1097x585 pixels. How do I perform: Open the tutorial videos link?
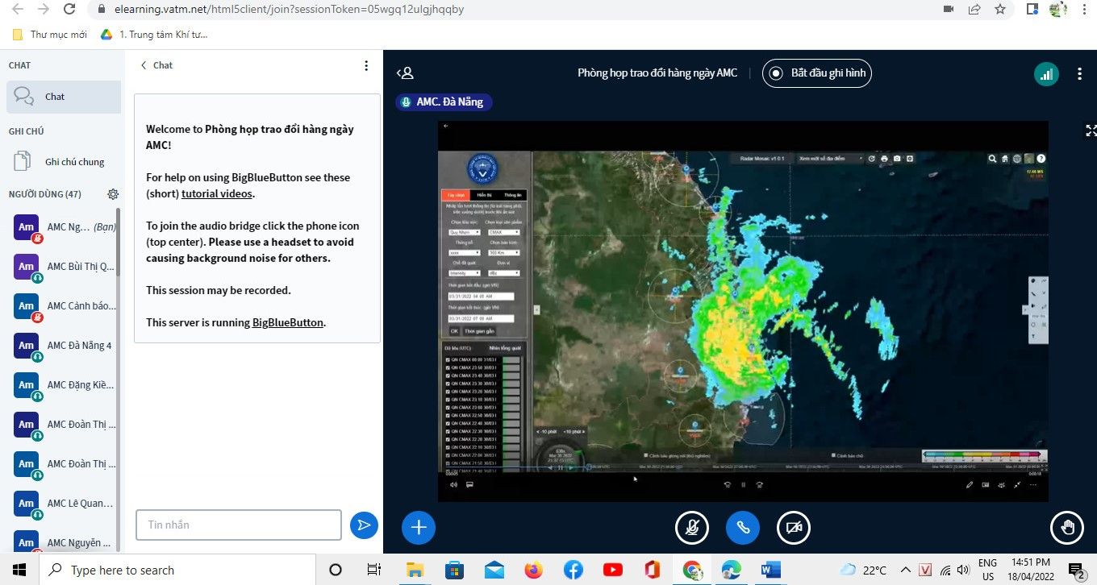pos(217,193)
